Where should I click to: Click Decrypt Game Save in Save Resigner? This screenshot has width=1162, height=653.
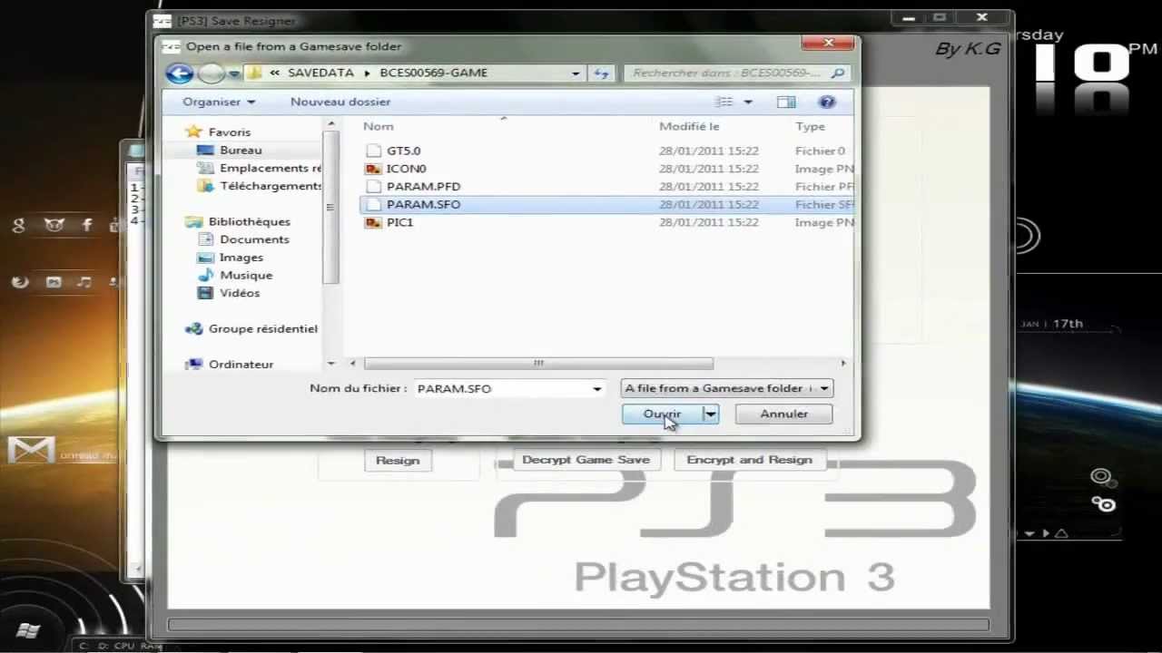[x=586, y=460]
